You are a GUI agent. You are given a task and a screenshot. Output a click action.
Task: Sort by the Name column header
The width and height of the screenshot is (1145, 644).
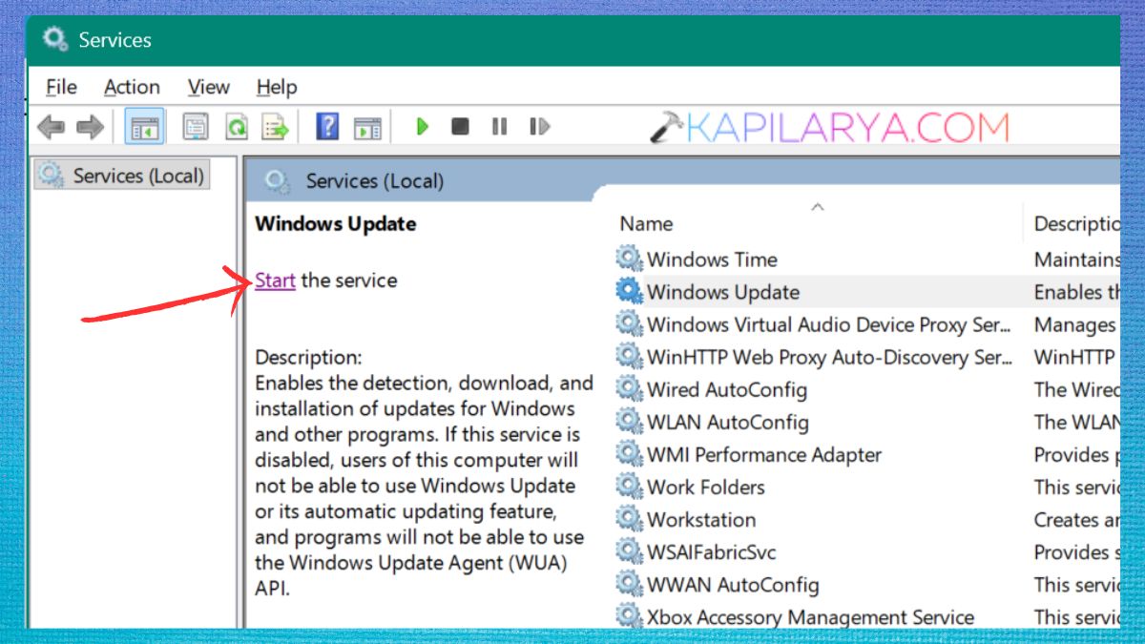coord(646,223)
